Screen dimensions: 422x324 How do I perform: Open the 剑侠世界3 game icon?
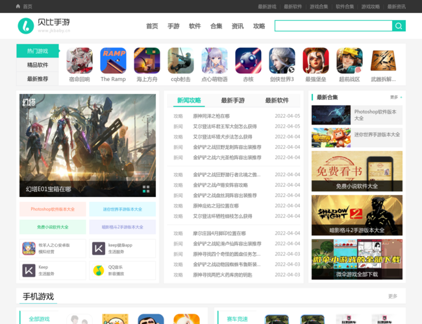(x=282, y=60)
